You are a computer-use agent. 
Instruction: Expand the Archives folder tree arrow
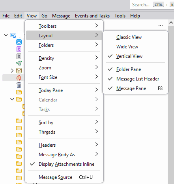pos(12,71)
